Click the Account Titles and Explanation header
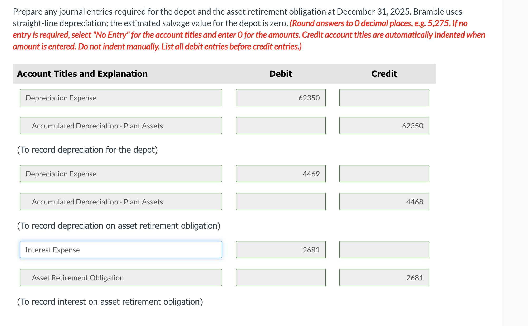Screen dimensions: 528x326 pyautogui.click(x=82, y=74)
